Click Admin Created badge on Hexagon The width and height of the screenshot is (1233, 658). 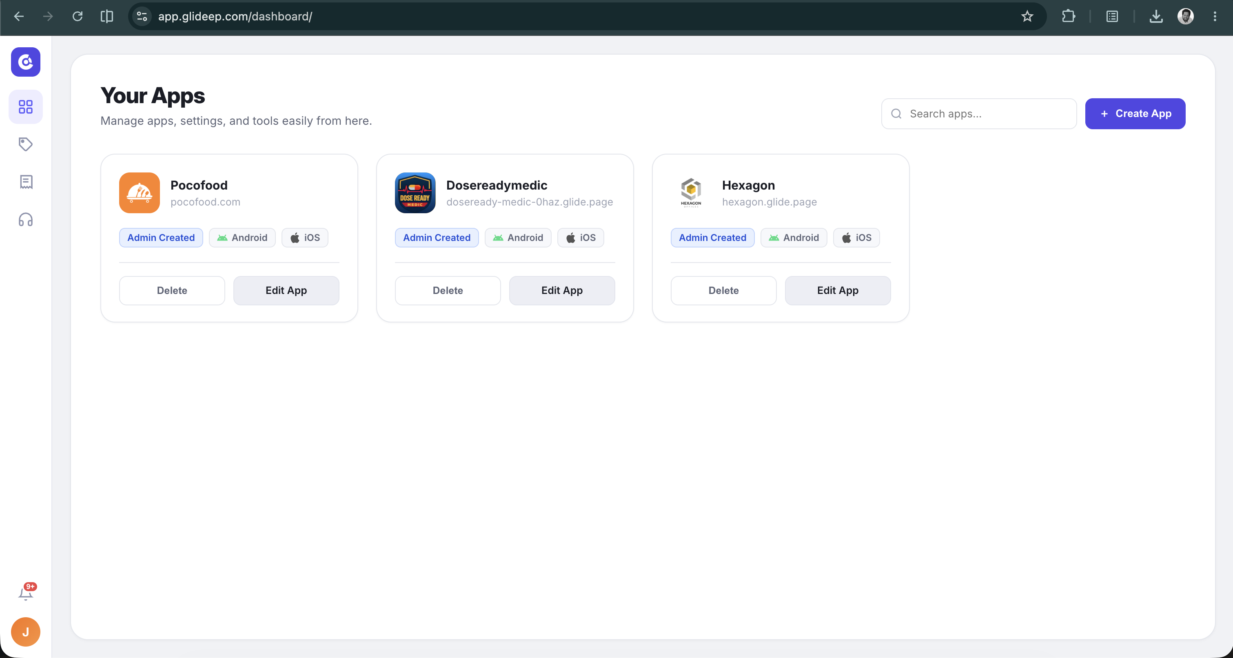[x=712, y=238]
